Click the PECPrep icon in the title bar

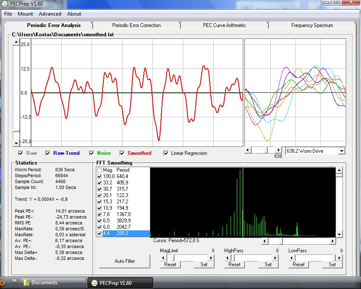point(5,4)
